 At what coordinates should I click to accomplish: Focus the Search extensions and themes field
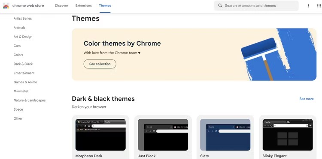click(256, 6)
